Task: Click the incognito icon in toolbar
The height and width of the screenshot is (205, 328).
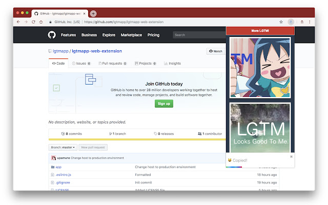Action: 302,22
